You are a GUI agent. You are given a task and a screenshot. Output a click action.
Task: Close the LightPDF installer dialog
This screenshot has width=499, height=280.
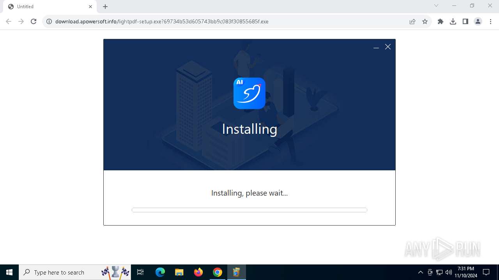point(388,47)
